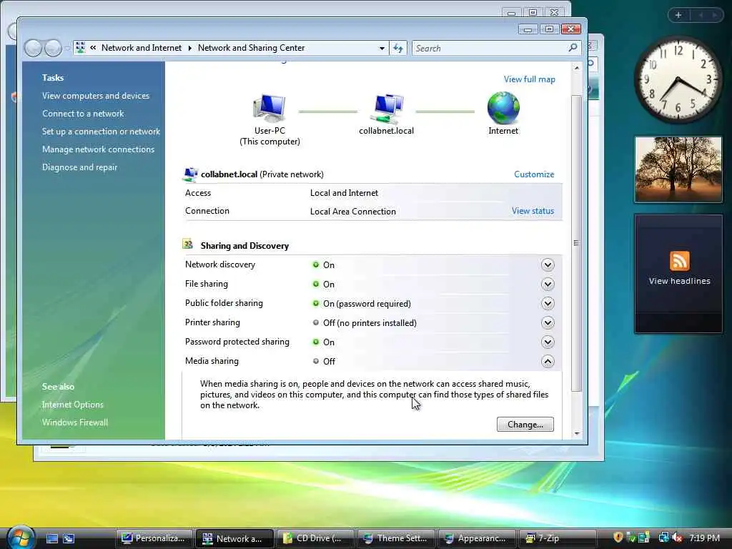Click the Internet globe icon
732x549 pixels.
[503, 108]
